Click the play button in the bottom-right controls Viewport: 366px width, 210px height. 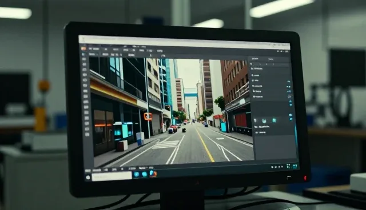click(x=272, y=167)
